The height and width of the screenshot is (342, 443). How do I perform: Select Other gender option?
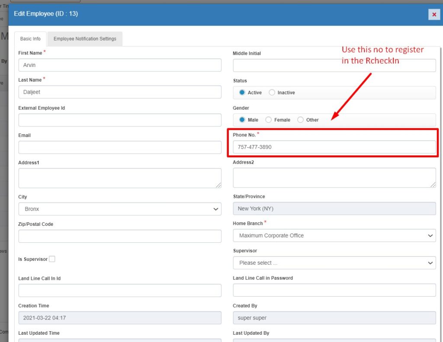[x=301, y=120]
